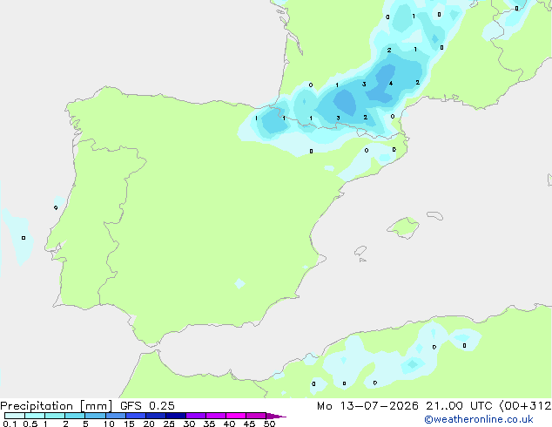Select the 25–30 mm legend swatch
Viewport: 552px width, 427px height.
tap(176, 416)
